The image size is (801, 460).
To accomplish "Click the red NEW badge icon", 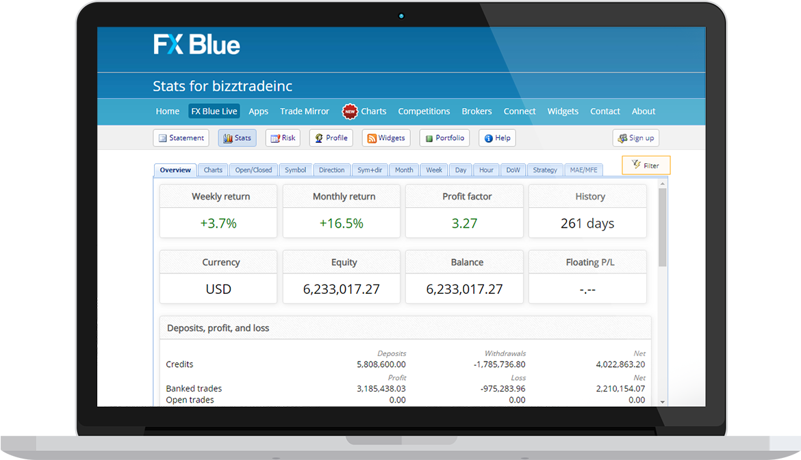I will (x=350, y=111).
